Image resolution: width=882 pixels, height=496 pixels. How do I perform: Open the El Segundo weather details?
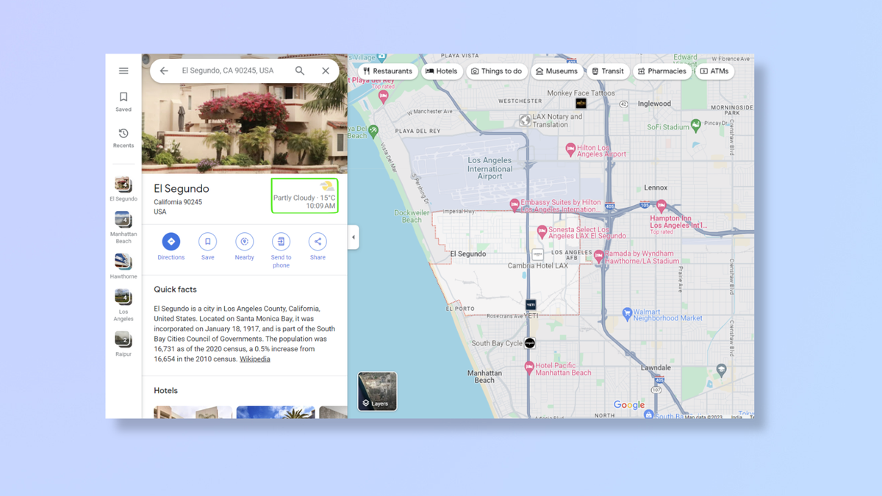(x=304, y=196)
